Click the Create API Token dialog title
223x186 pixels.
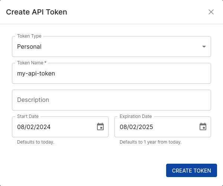click(x=36, y=12)
